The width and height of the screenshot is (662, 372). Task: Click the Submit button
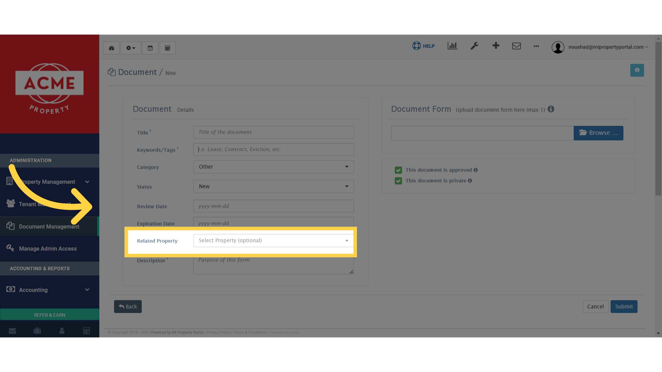(624, 307)
